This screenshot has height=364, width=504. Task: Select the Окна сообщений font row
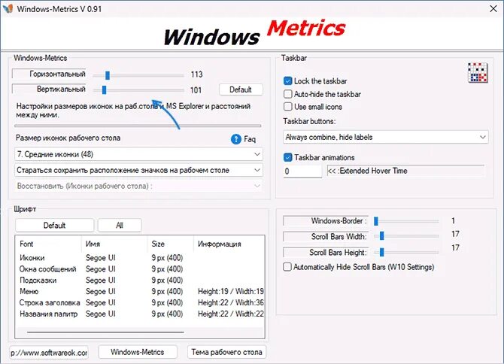[140, 269]
